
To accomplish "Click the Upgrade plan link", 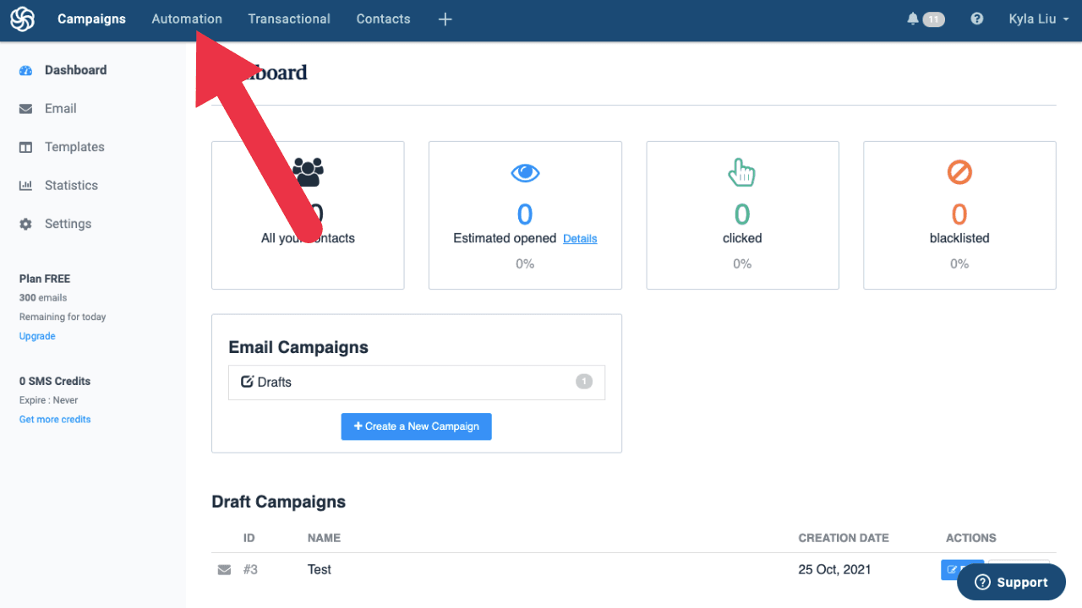I will coord(37,336).
